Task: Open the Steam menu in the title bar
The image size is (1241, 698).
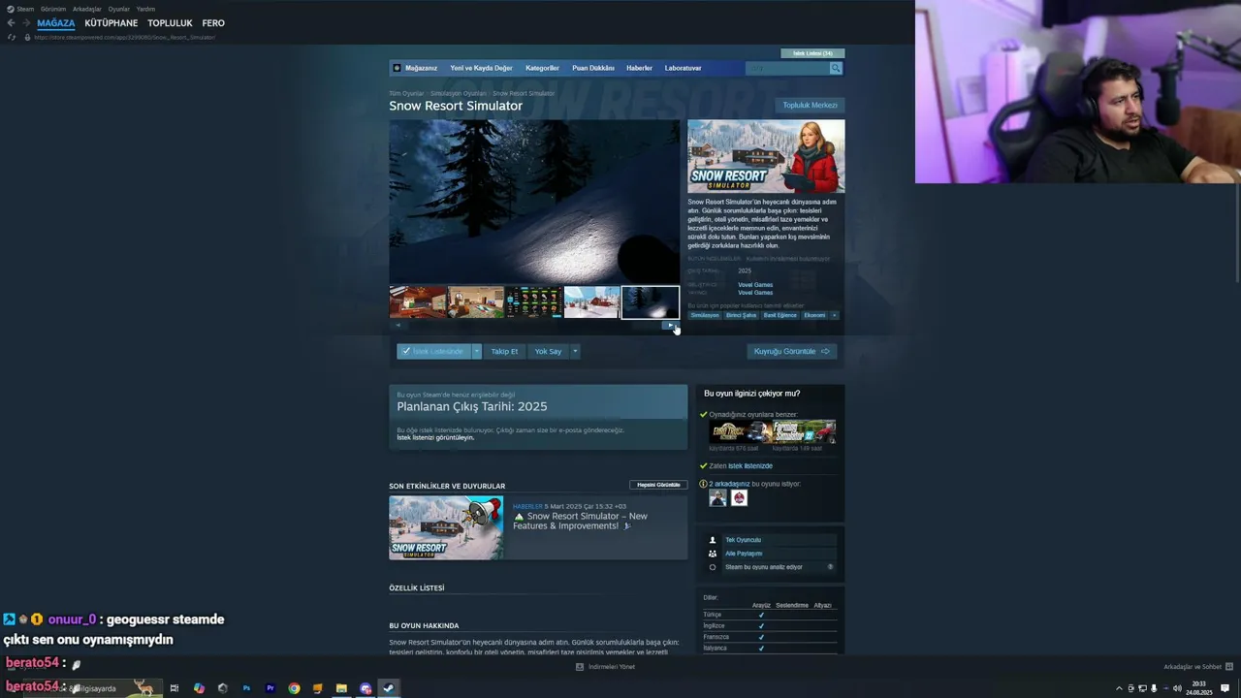Action: 25,9
